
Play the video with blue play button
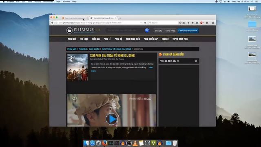tap(111, 119)
